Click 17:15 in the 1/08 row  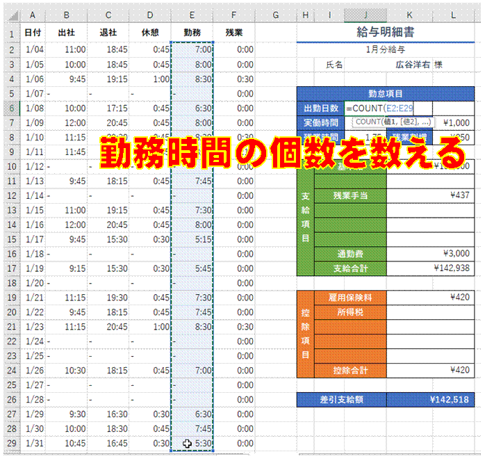(108, 108)
